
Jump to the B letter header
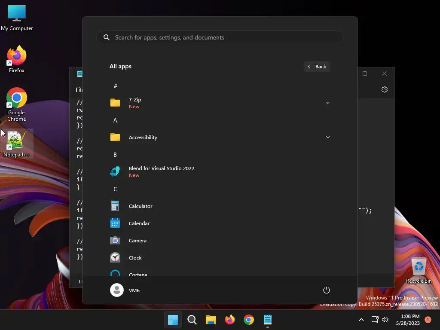point(115,155)
